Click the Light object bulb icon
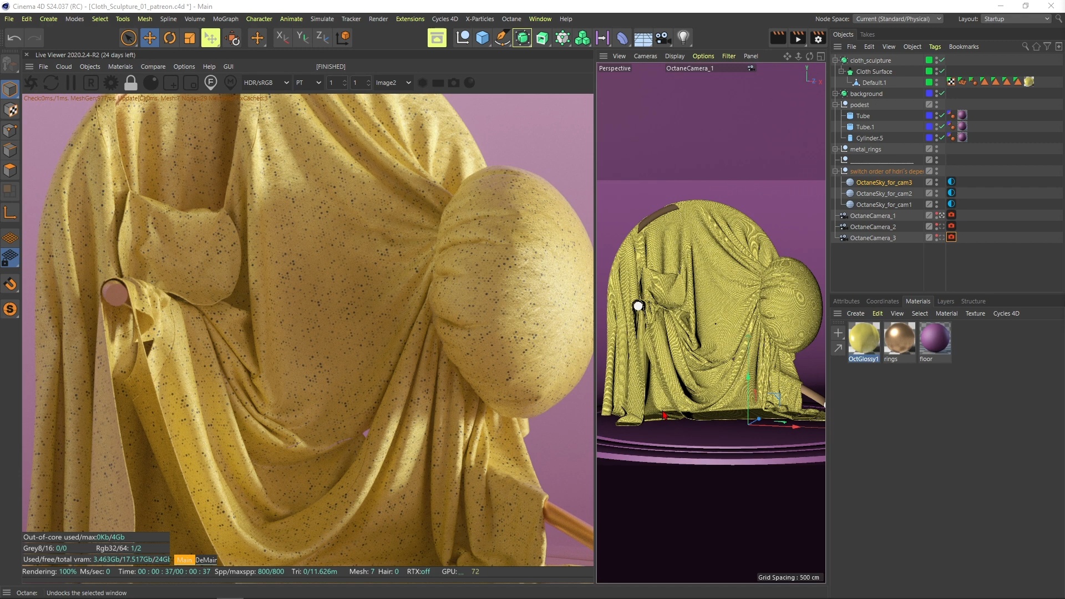1065x599 pixels. (683, 38)
